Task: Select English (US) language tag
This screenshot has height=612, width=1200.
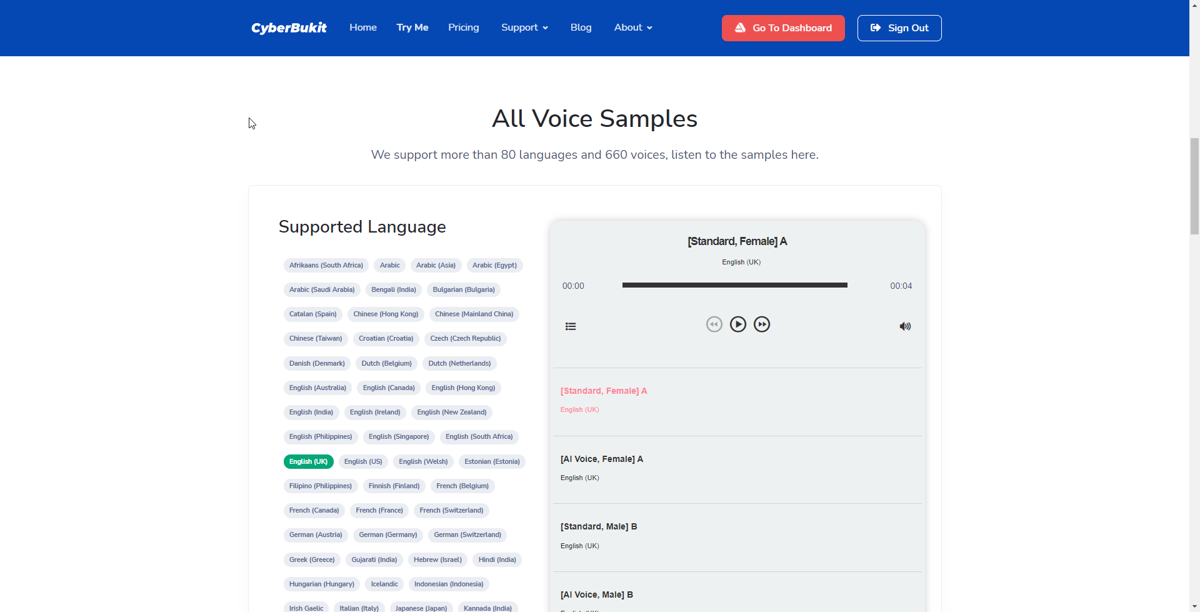Action: pyautogui.click(x=363, y=461)
